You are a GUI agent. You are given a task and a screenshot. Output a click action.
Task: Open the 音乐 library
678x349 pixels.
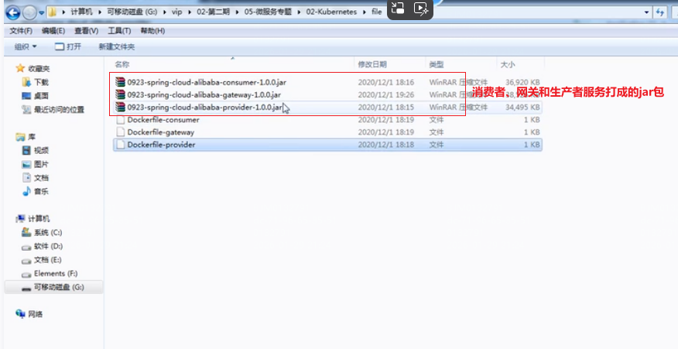click(41, 192)
